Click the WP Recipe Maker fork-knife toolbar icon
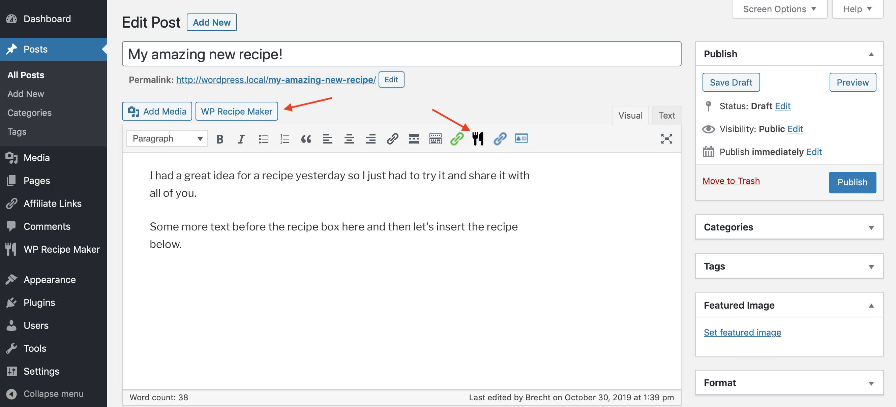 point(478,139)
